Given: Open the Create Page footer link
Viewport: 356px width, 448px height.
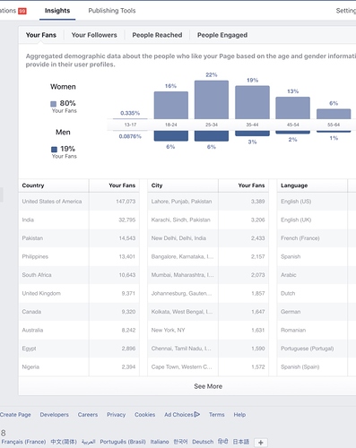Looking at the screenshot, I should tap(15, 415).
